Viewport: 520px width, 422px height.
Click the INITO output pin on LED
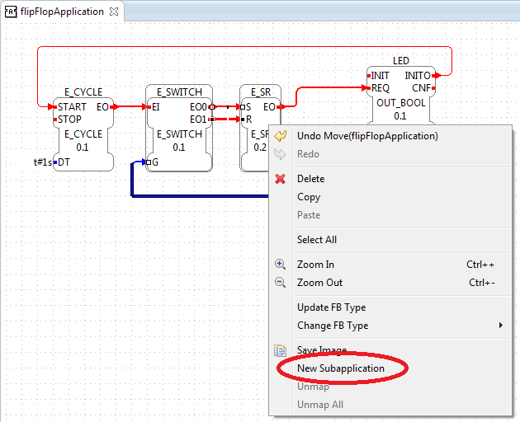(417, 76)
